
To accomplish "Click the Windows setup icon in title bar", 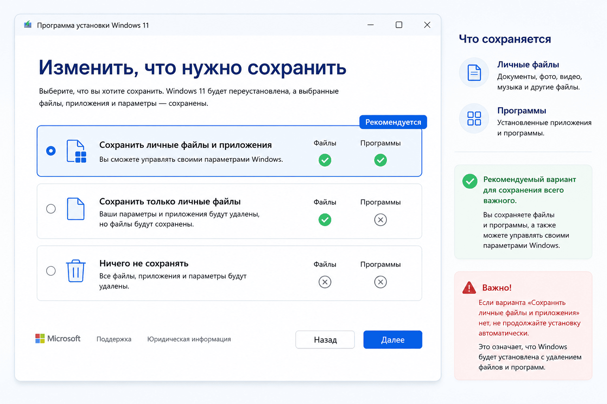I will point(28,25).
